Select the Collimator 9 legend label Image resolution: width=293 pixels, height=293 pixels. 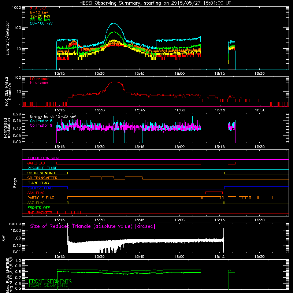pos(41,125)
